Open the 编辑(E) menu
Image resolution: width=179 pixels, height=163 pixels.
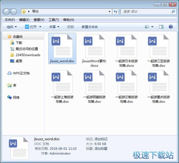click(24, 20)
